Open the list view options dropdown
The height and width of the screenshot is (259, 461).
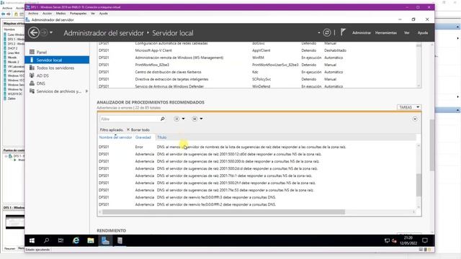[x=179, y=119]
